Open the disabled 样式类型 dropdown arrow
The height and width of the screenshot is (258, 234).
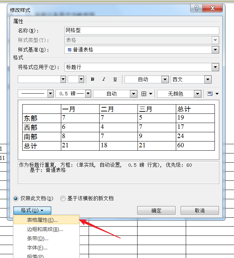click(x=215, y=40)
